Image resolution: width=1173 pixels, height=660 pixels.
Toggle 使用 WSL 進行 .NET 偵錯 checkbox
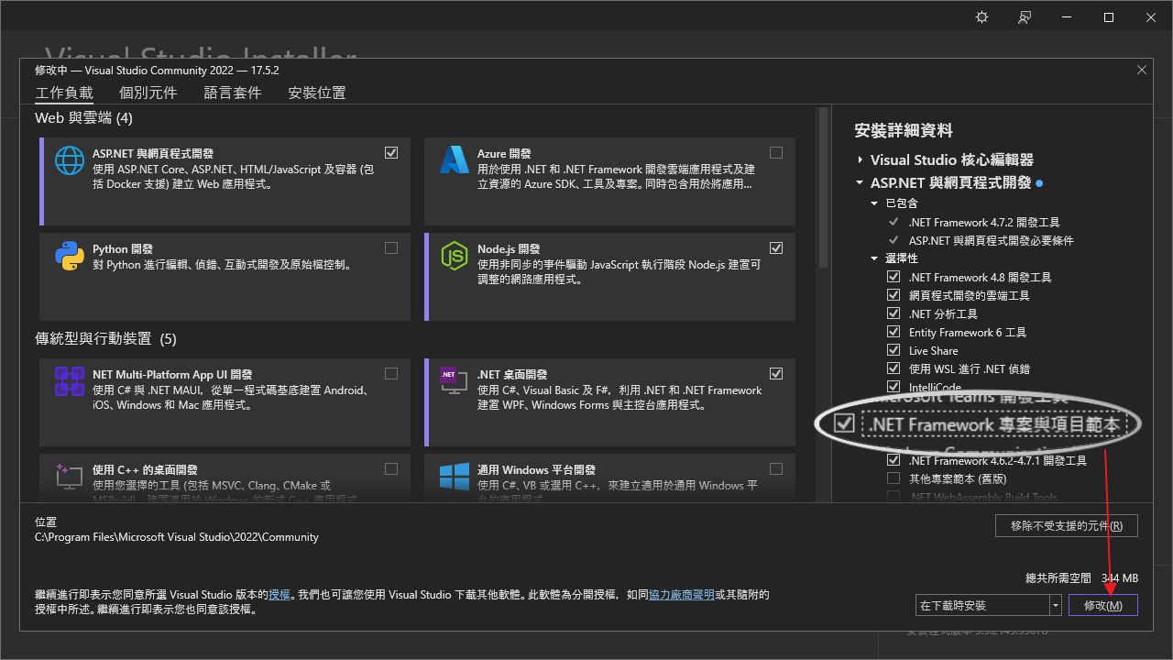893,368
